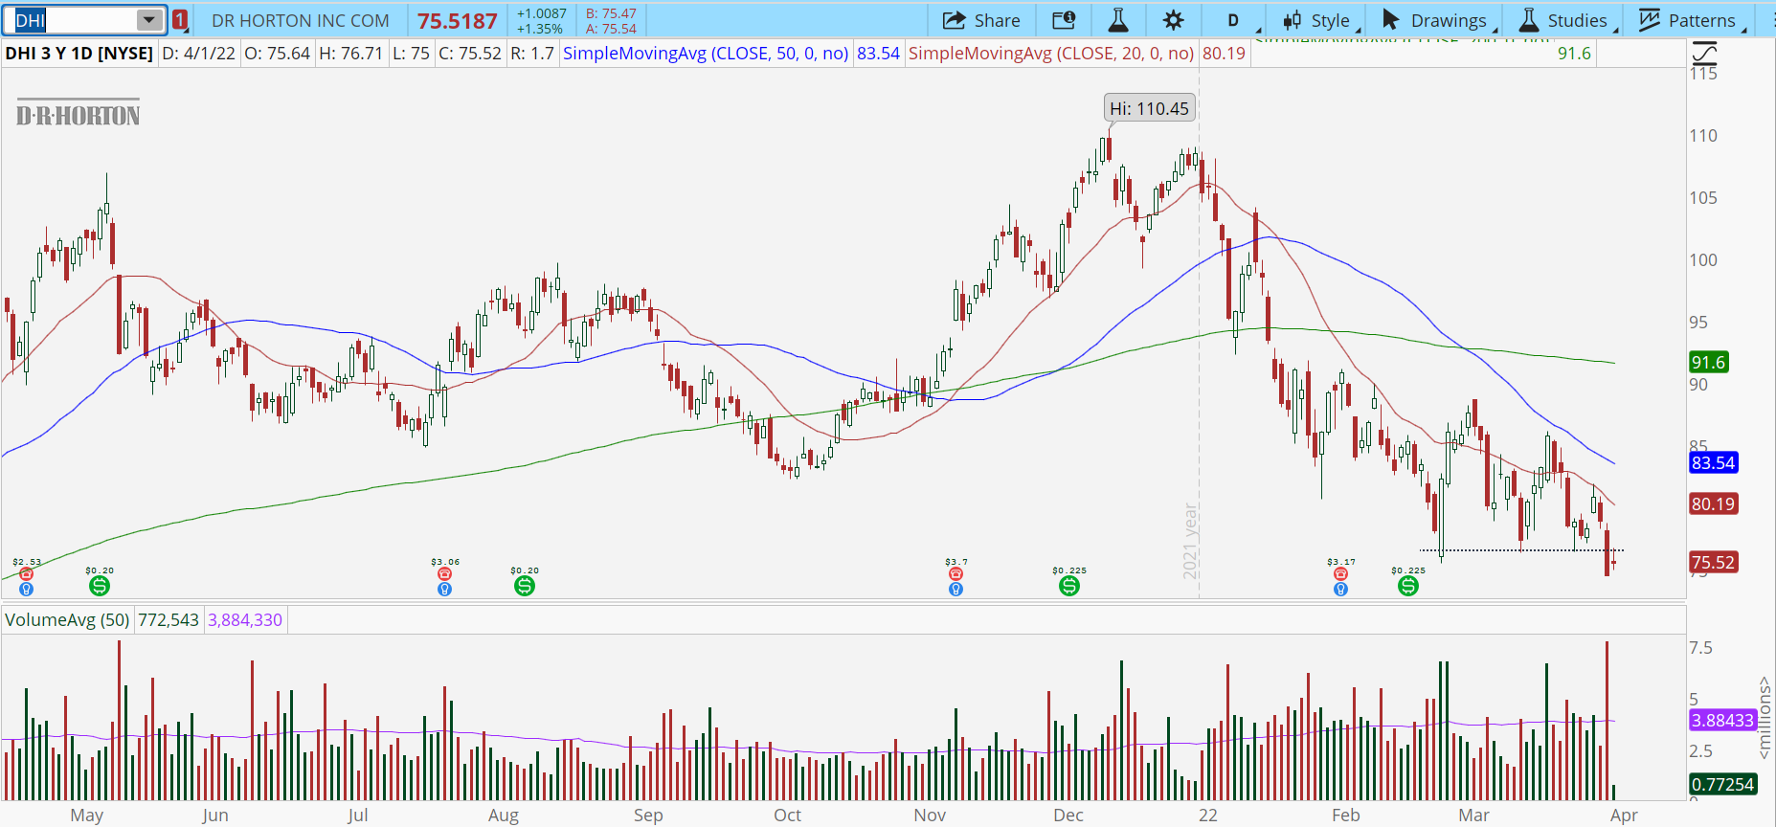Image resolution: width=1776 pixels, height=827 pixels.
Task: Select the VolumeAvg (50) study label
Action: [67, 620]
